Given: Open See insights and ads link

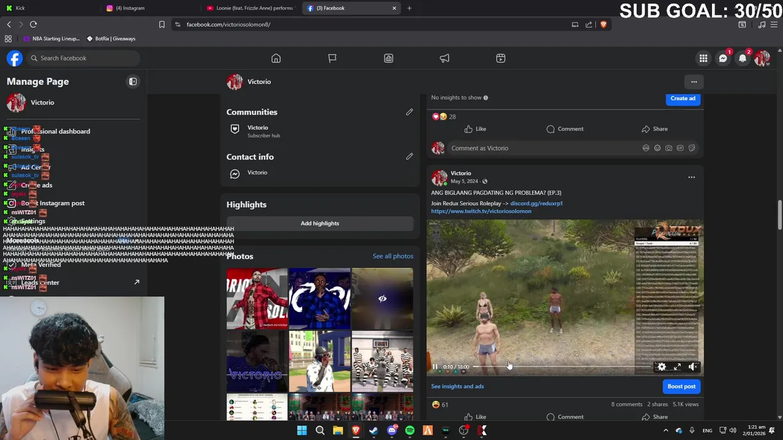Looking at the screenshot, I should (457, 386).
